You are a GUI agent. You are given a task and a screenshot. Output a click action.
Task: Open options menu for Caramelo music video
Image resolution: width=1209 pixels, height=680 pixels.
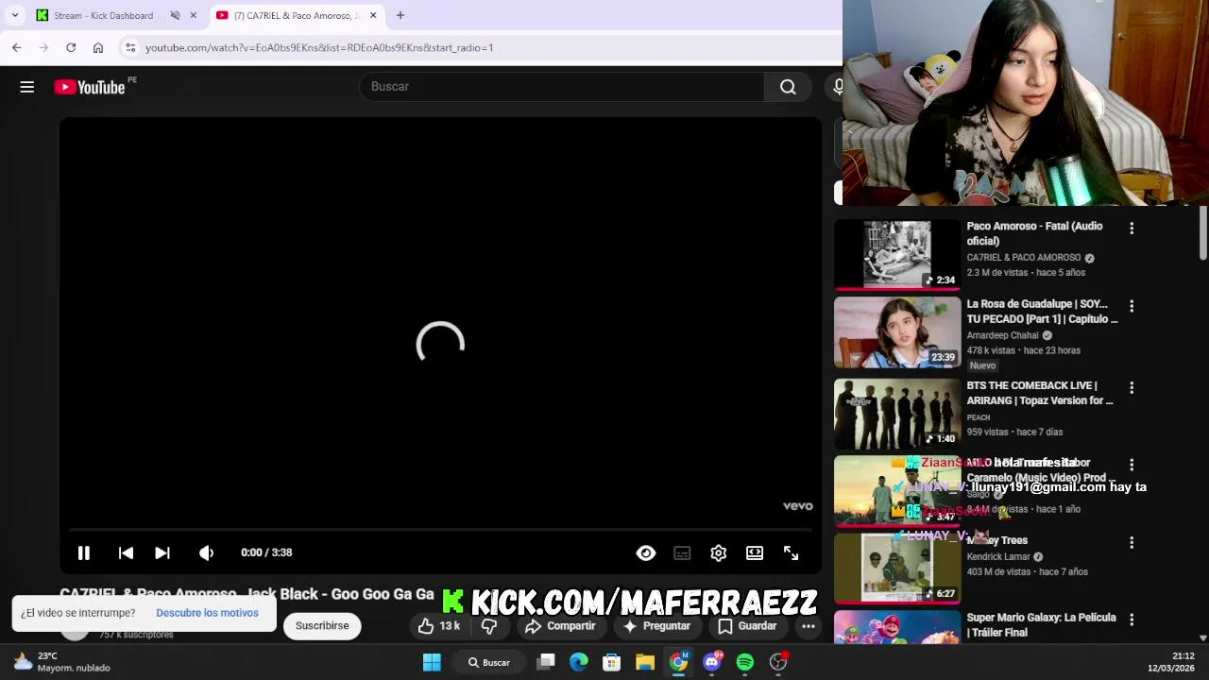tap(1132, 465)
